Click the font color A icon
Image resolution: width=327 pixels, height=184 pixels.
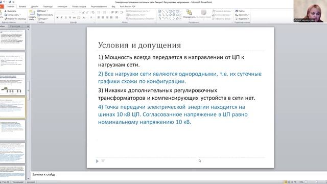coord(91,18)
